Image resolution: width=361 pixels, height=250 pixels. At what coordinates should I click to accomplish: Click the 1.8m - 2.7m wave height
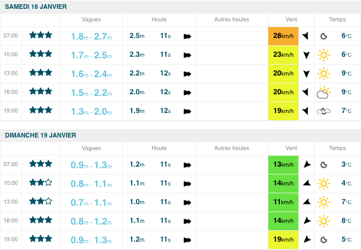coord(92,36)
